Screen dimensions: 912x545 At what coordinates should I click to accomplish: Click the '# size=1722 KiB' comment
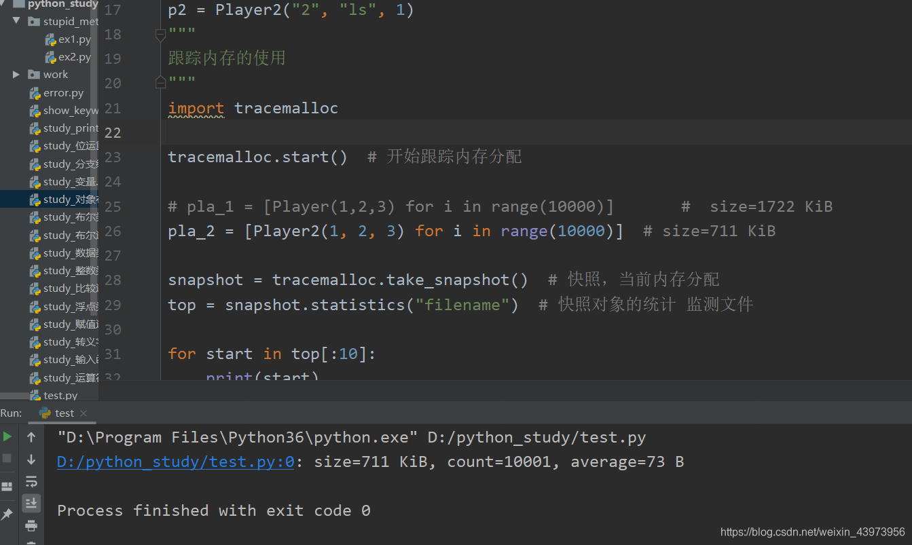[757, 206]
